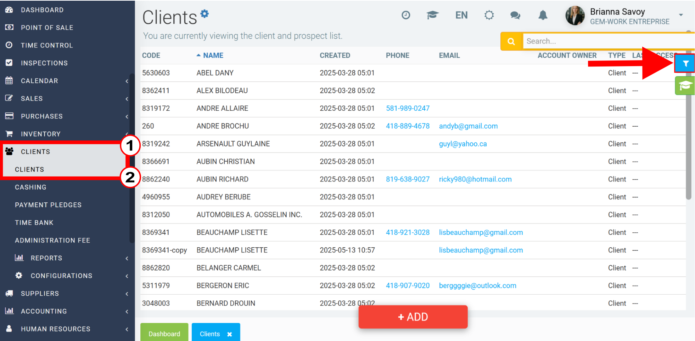
Task: Open the Brianna Savoy user dropdown arrow
Action: (x=681, y=15)
